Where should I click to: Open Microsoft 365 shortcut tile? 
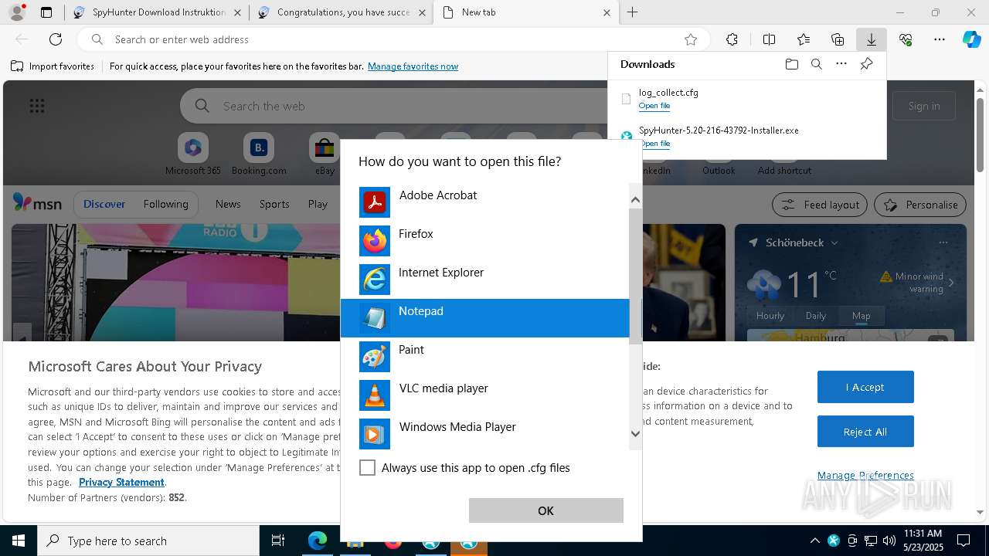click(x=193, y=154)
